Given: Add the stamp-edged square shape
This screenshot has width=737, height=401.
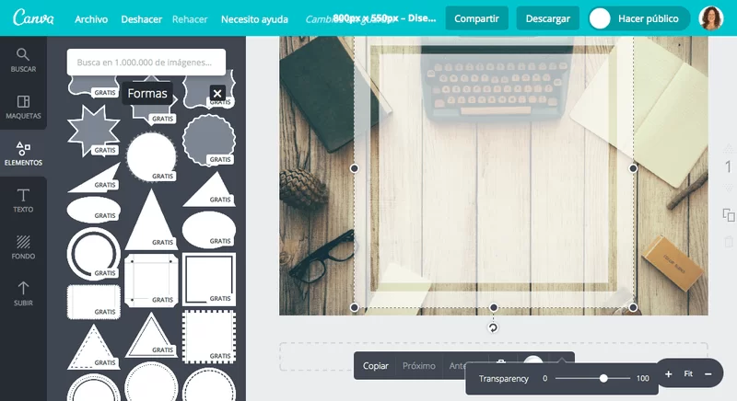Looking at the screenshot, I should pos(209,337).
